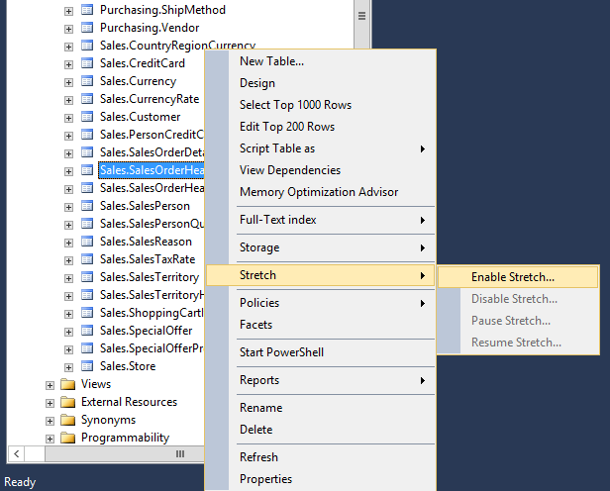The width and height of the screenshot is (610, 491).
Task: Expand the External Resources folder node
Action: click(x=50, y=402)
